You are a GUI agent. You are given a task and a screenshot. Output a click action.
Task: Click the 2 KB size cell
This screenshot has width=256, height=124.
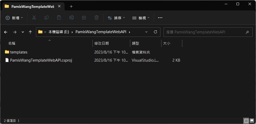point(176,60)
